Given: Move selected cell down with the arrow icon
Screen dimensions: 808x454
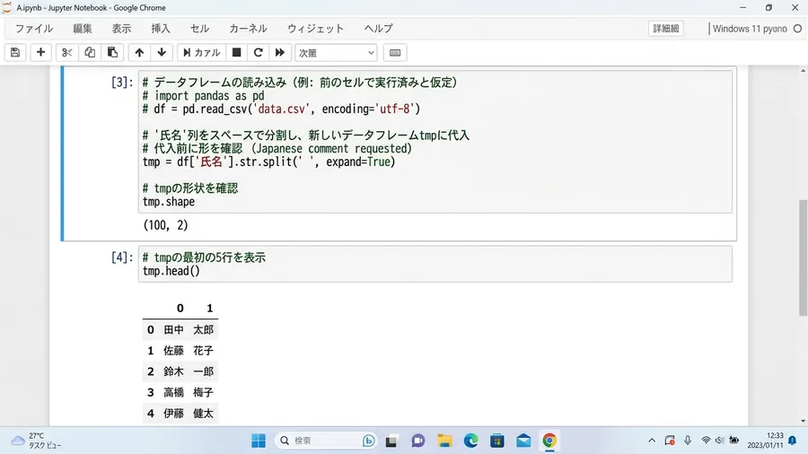Looking at the screenshot, I should [x=162, y=53].
